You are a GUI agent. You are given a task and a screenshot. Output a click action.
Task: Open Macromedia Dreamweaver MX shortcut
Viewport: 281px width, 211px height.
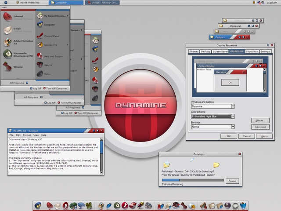[x=18, y=55]
